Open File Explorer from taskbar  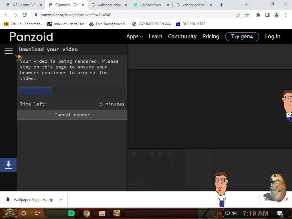coord(102,213)
